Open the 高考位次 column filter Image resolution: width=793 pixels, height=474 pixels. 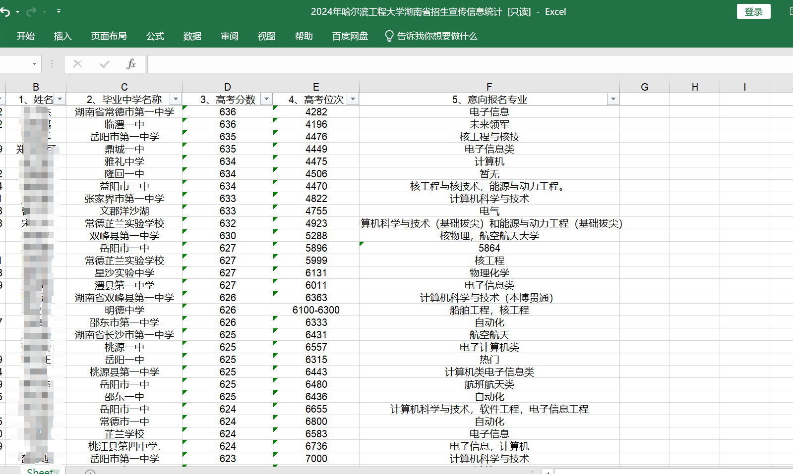[353, 100]
